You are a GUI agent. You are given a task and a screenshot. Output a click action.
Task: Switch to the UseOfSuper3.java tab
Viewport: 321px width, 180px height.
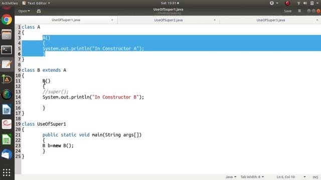tap(270, 20)
